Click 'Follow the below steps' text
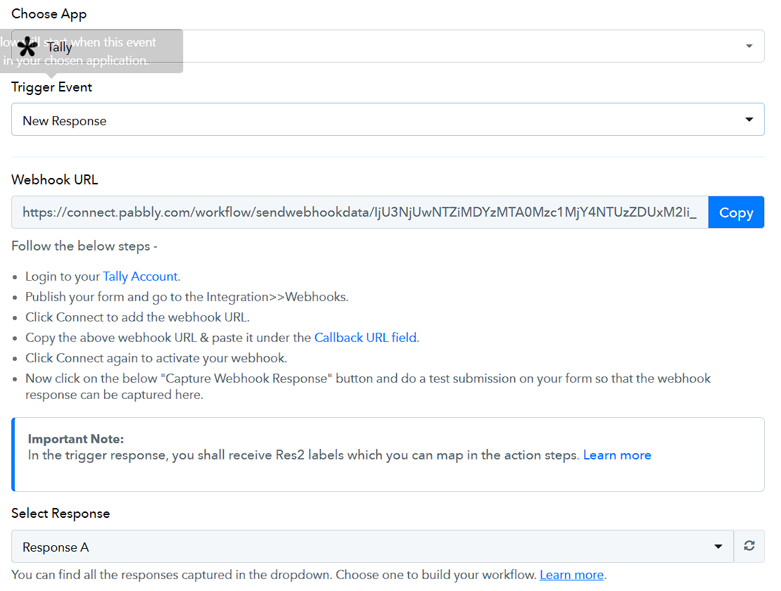 point(84,246)
